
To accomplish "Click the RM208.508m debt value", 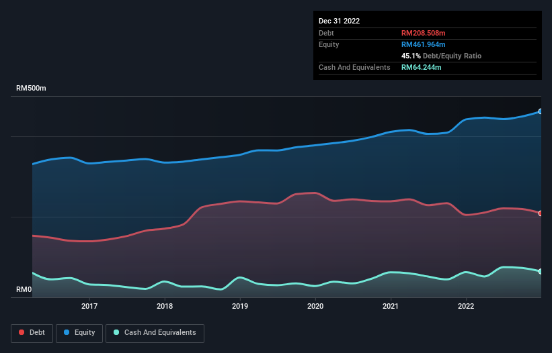I will (424, 33).
